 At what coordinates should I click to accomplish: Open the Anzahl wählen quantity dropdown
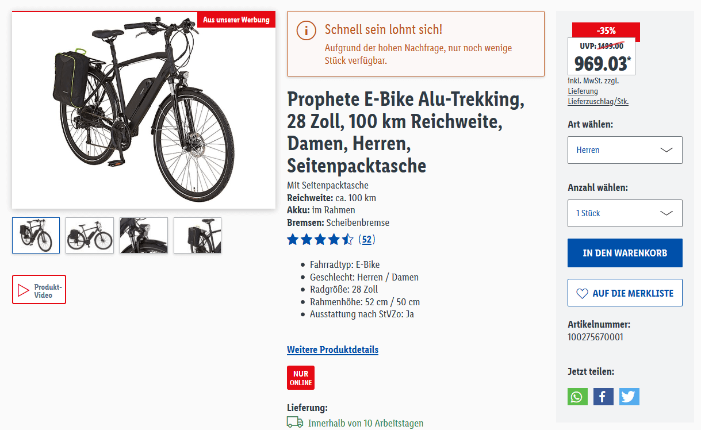pos(625,213)
